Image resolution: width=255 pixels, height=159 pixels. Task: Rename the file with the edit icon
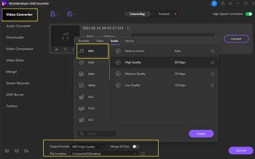(129, 28)
